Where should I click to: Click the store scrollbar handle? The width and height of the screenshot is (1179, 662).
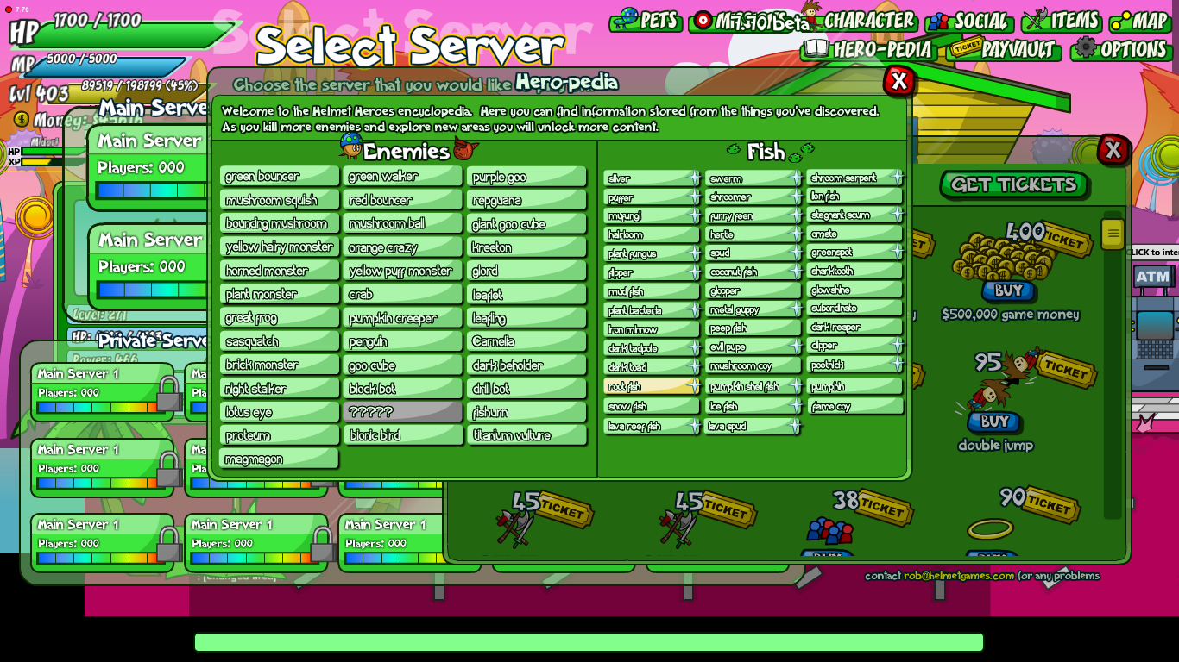pyautogui.click(x=1113, y=233)
